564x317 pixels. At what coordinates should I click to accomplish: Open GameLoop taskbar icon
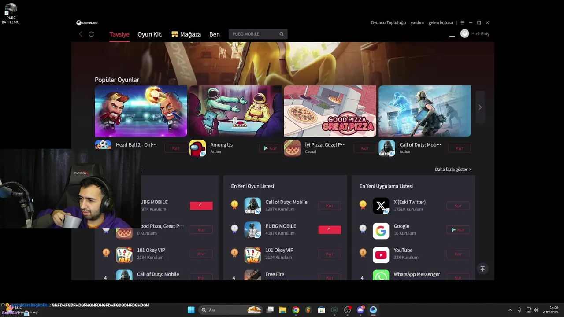[x=373, y=310]
